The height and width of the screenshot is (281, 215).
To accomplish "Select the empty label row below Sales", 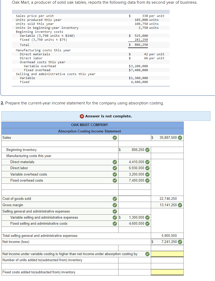I will point(60,144).
